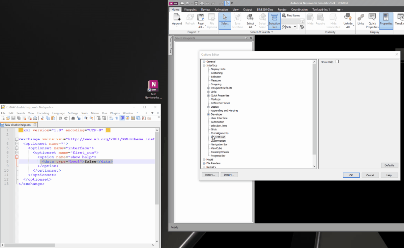404x248 pixels.
Task: Switch to the Viewpoint ribbon tab
Action: tap(190, 9)
